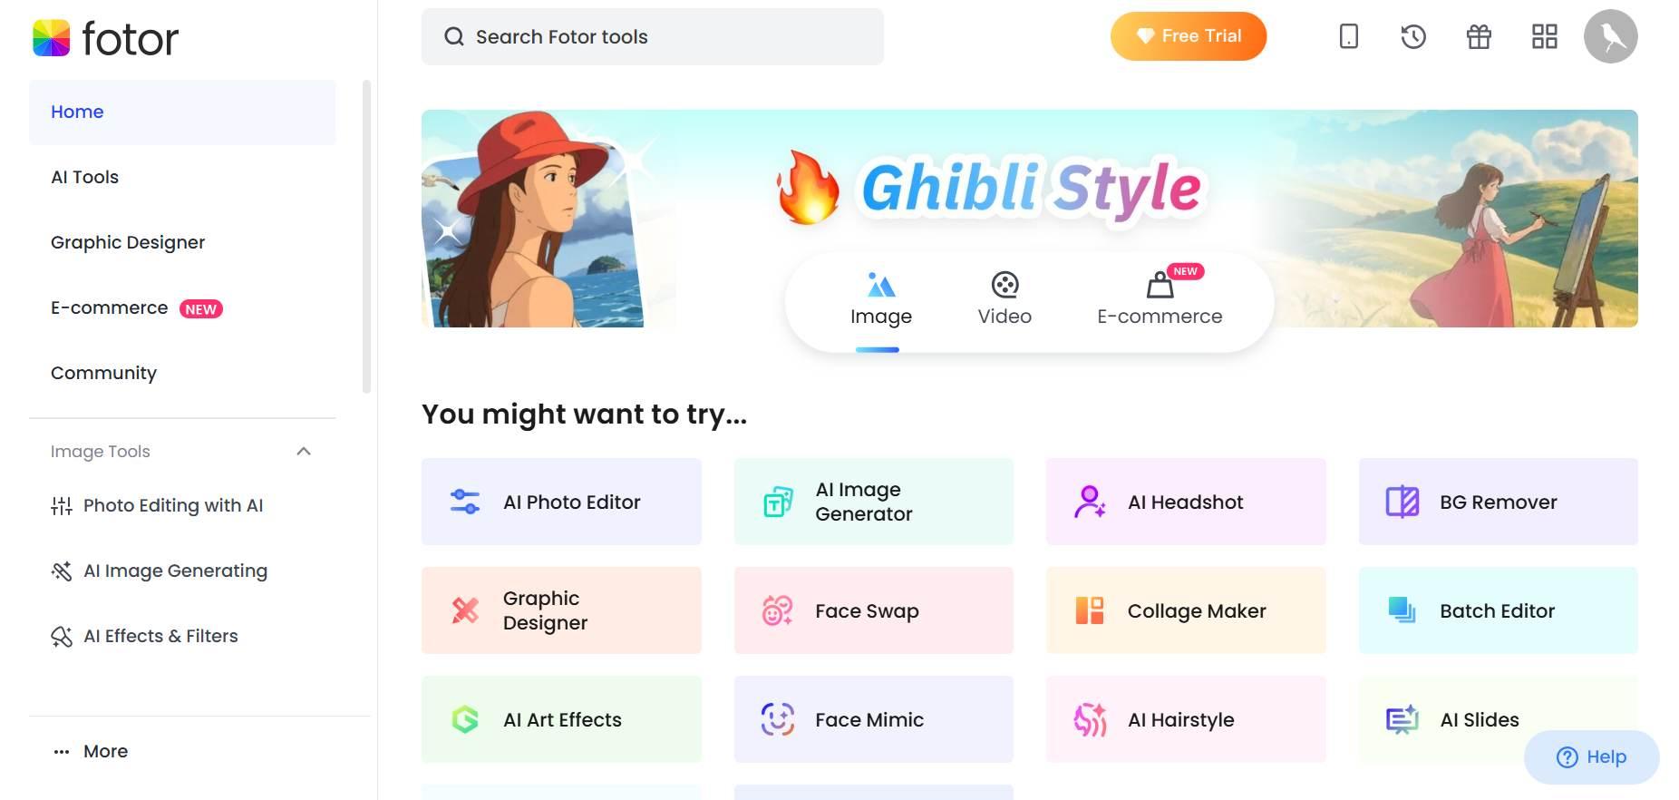This screenshot has height=800, width=1679.
Task: Click the Free Trial button
Action: (x=1189, y=36)
